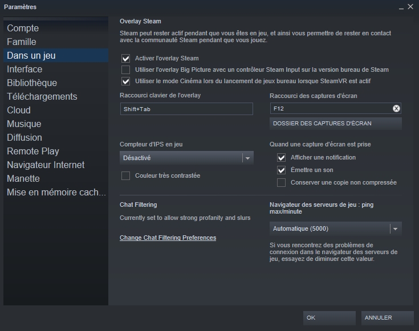419x331 pixels.
Task: Enable Conserver une copie non compressée
Action: pyautogui.click(x=281, y=183)
